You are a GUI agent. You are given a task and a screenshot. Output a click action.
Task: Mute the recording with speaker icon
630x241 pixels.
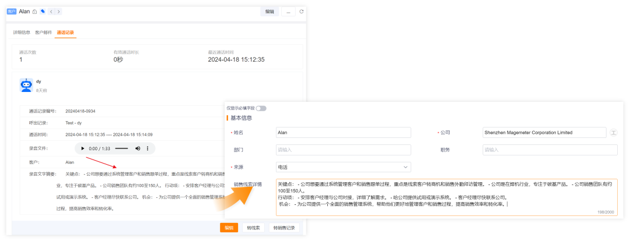pos(138,148)
